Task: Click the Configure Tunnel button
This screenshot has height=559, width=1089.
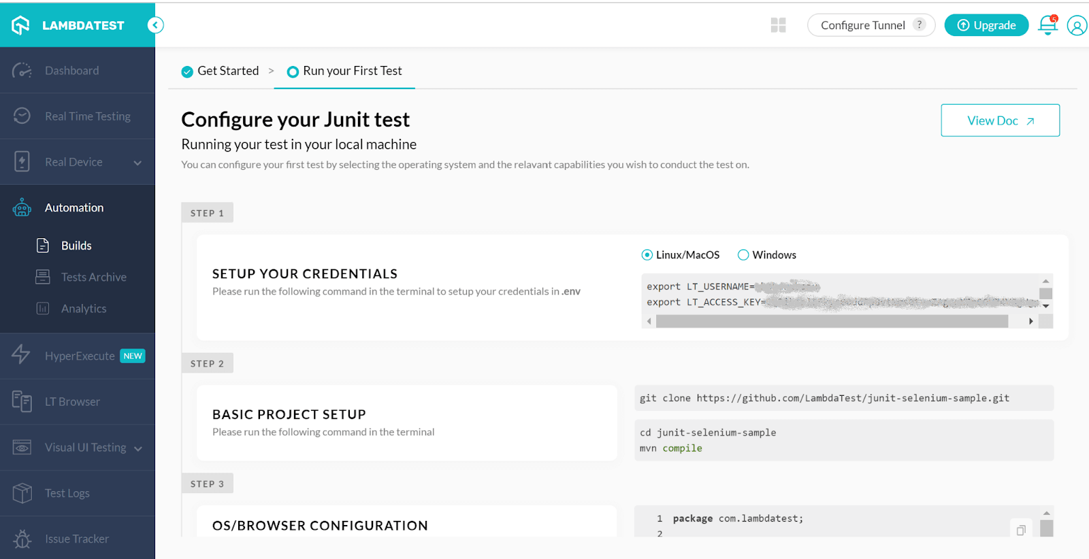Action: [x=862, y=25]
